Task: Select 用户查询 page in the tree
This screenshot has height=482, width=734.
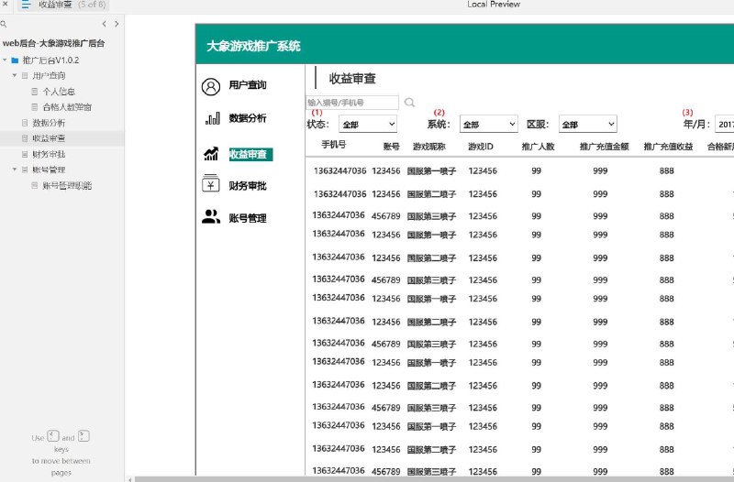Action: (49, 76)
